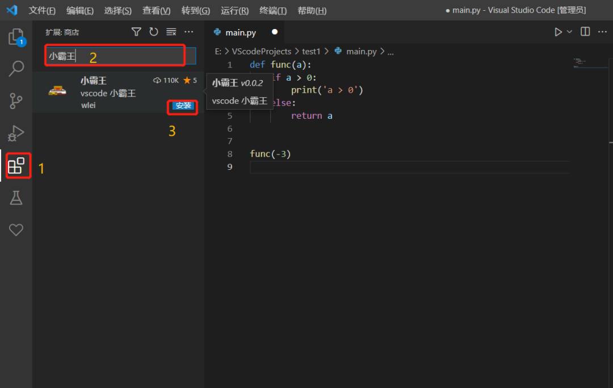Screen dimensions: 613x388
Task: Open the 选择(S) menu
Action: [117, 11]
